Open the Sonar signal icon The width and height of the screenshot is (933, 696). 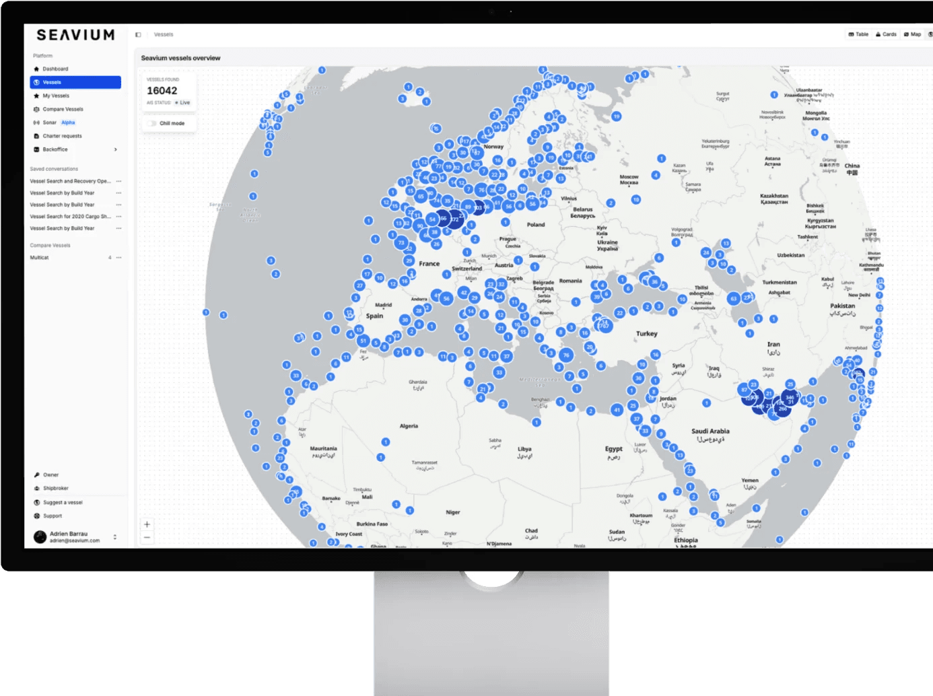pos(36,123)
